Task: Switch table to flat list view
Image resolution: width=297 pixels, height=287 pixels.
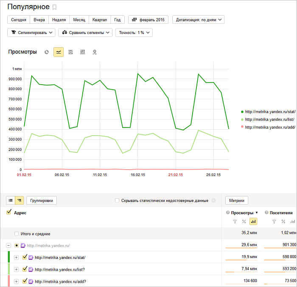Action: coord(11,200)
